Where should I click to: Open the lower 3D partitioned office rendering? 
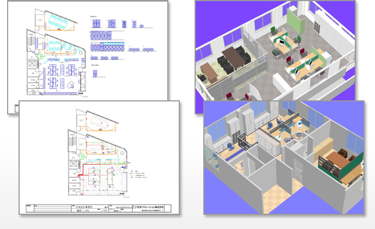click(283, 157)
